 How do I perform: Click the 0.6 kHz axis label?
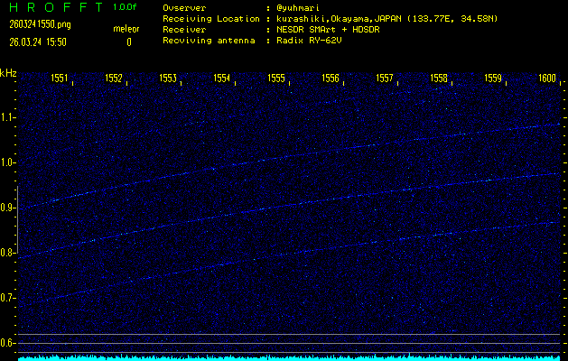point(9,343)
